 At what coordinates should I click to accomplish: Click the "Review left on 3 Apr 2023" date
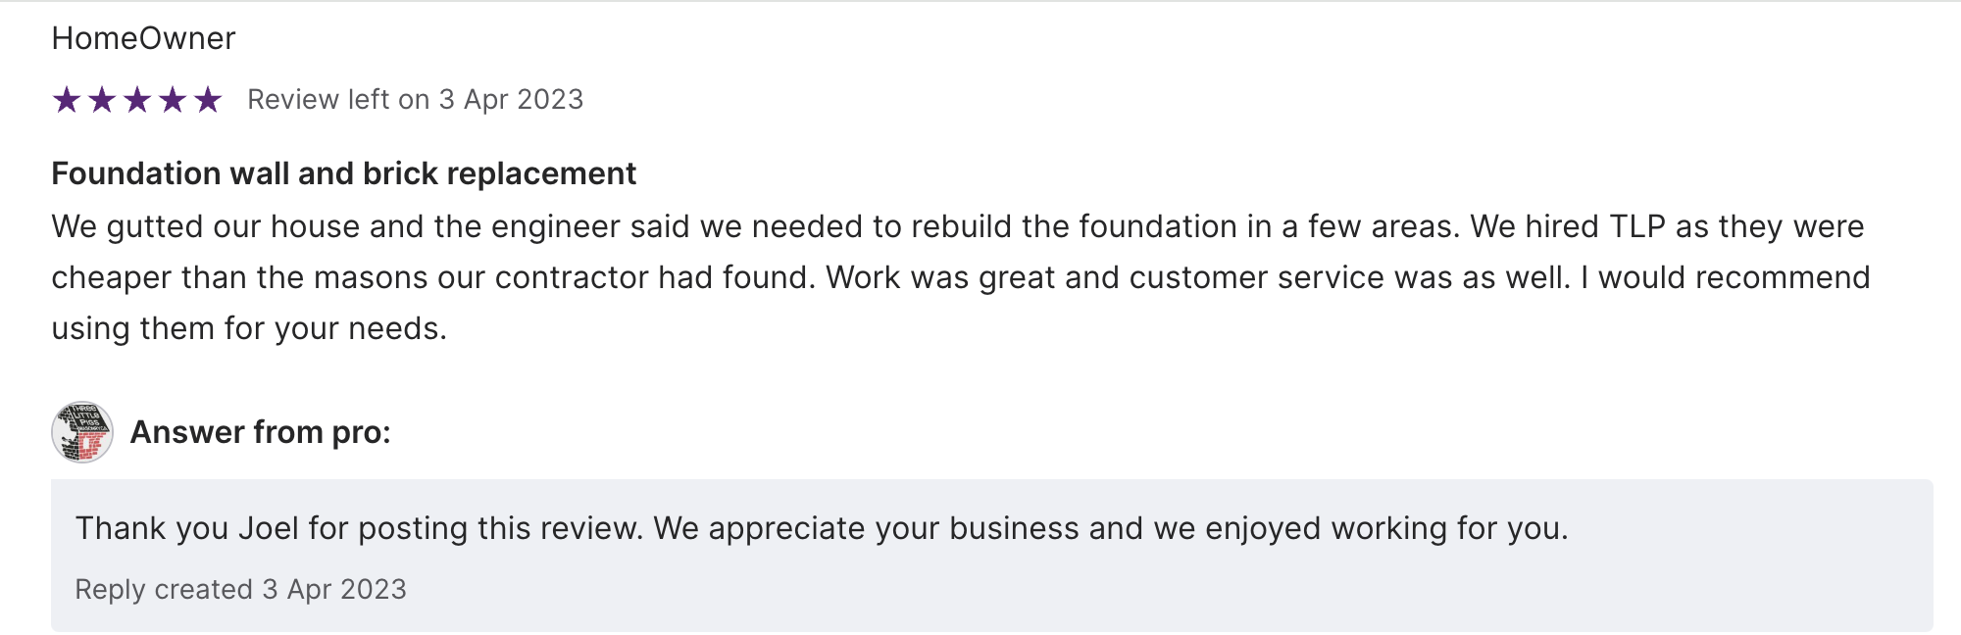coord(415,100)
